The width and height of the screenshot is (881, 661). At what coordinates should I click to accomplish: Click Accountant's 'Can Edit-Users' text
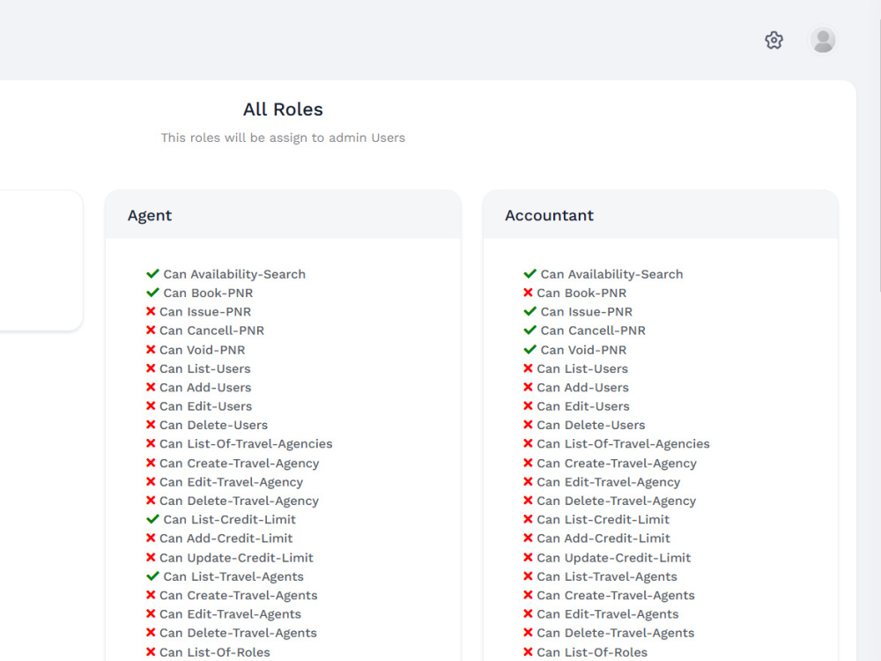(583, 406)
